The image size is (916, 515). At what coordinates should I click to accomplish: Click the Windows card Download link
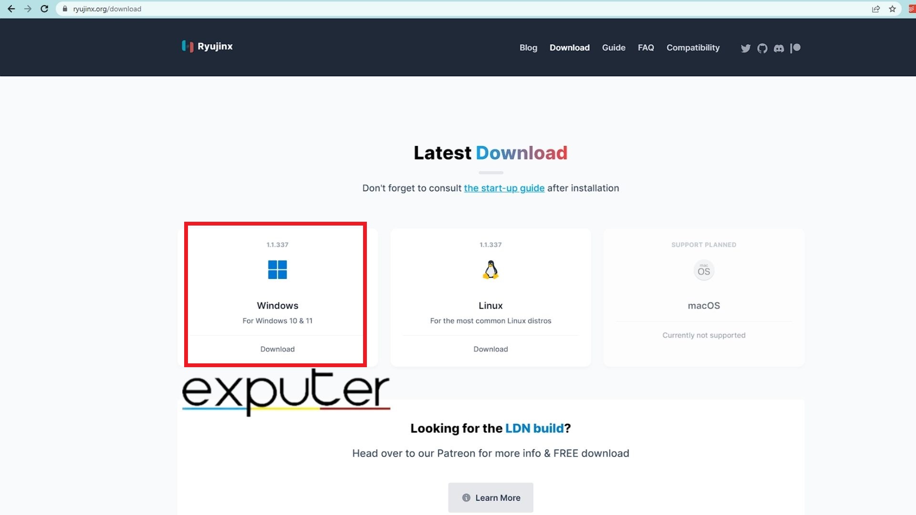[x=278, y=349]
